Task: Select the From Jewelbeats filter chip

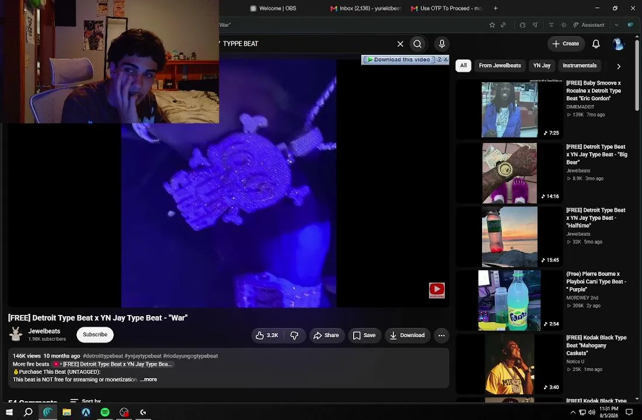Action: click(500, 65)
